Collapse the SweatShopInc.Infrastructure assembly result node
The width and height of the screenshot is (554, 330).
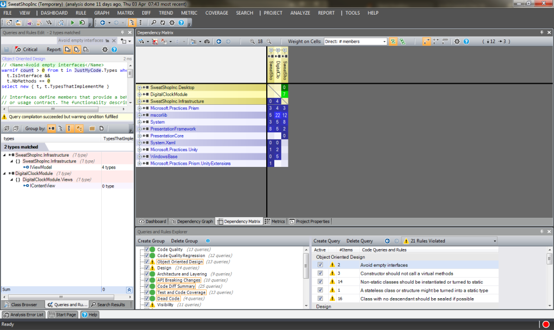click(x=4, y=155)
